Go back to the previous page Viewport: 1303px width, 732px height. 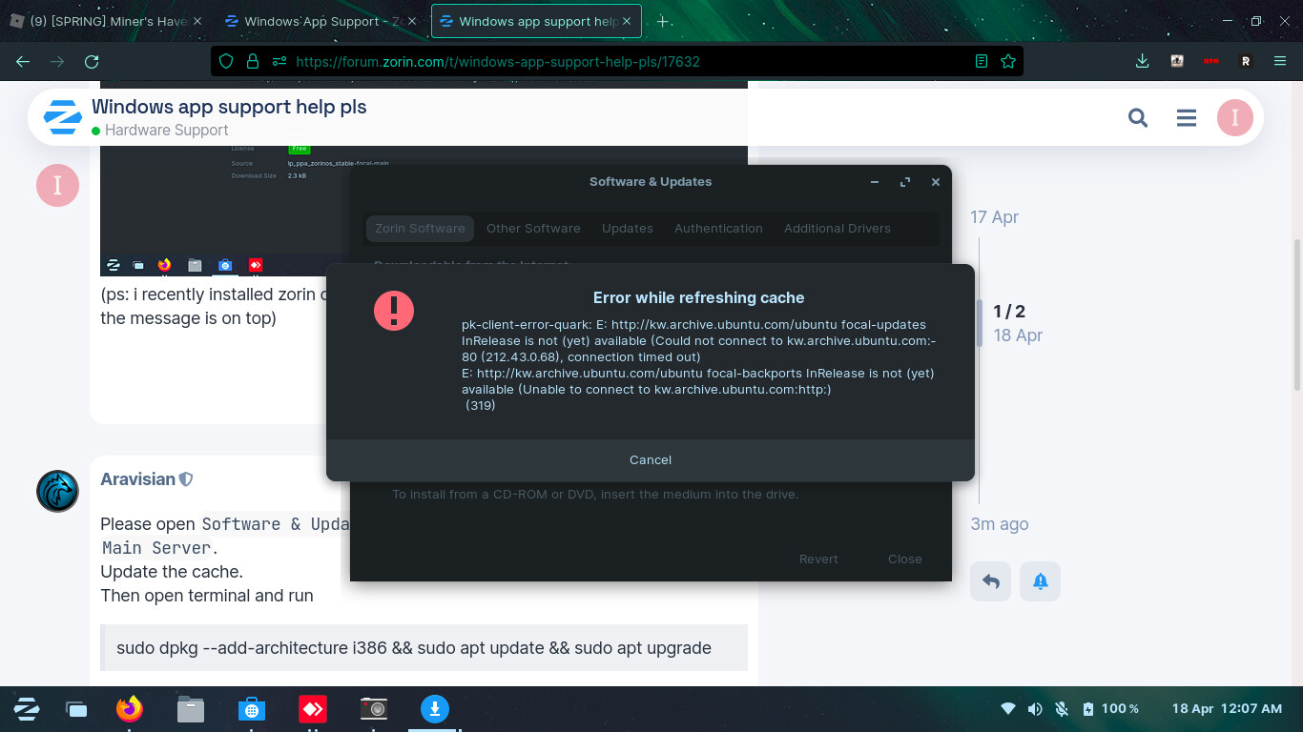23,61
